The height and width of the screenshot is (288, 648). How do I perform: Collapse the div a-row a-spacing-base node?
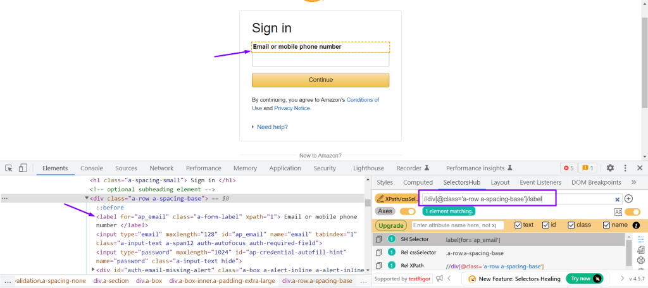(x=87, y=199)
